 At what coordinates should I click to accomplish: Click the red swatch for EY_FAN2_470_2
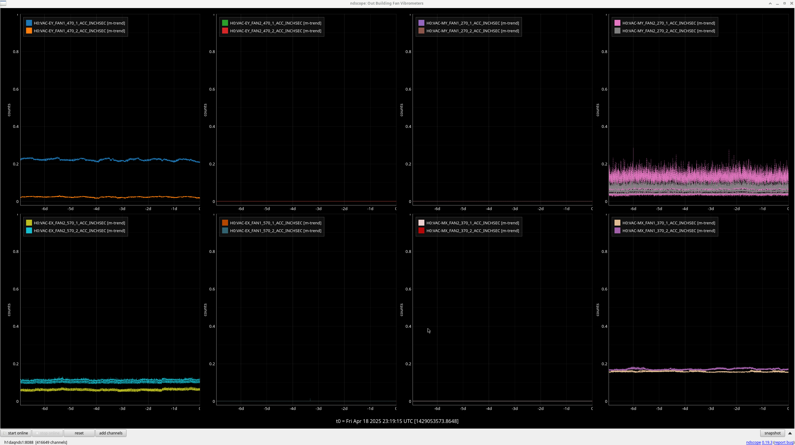[225, 31]
